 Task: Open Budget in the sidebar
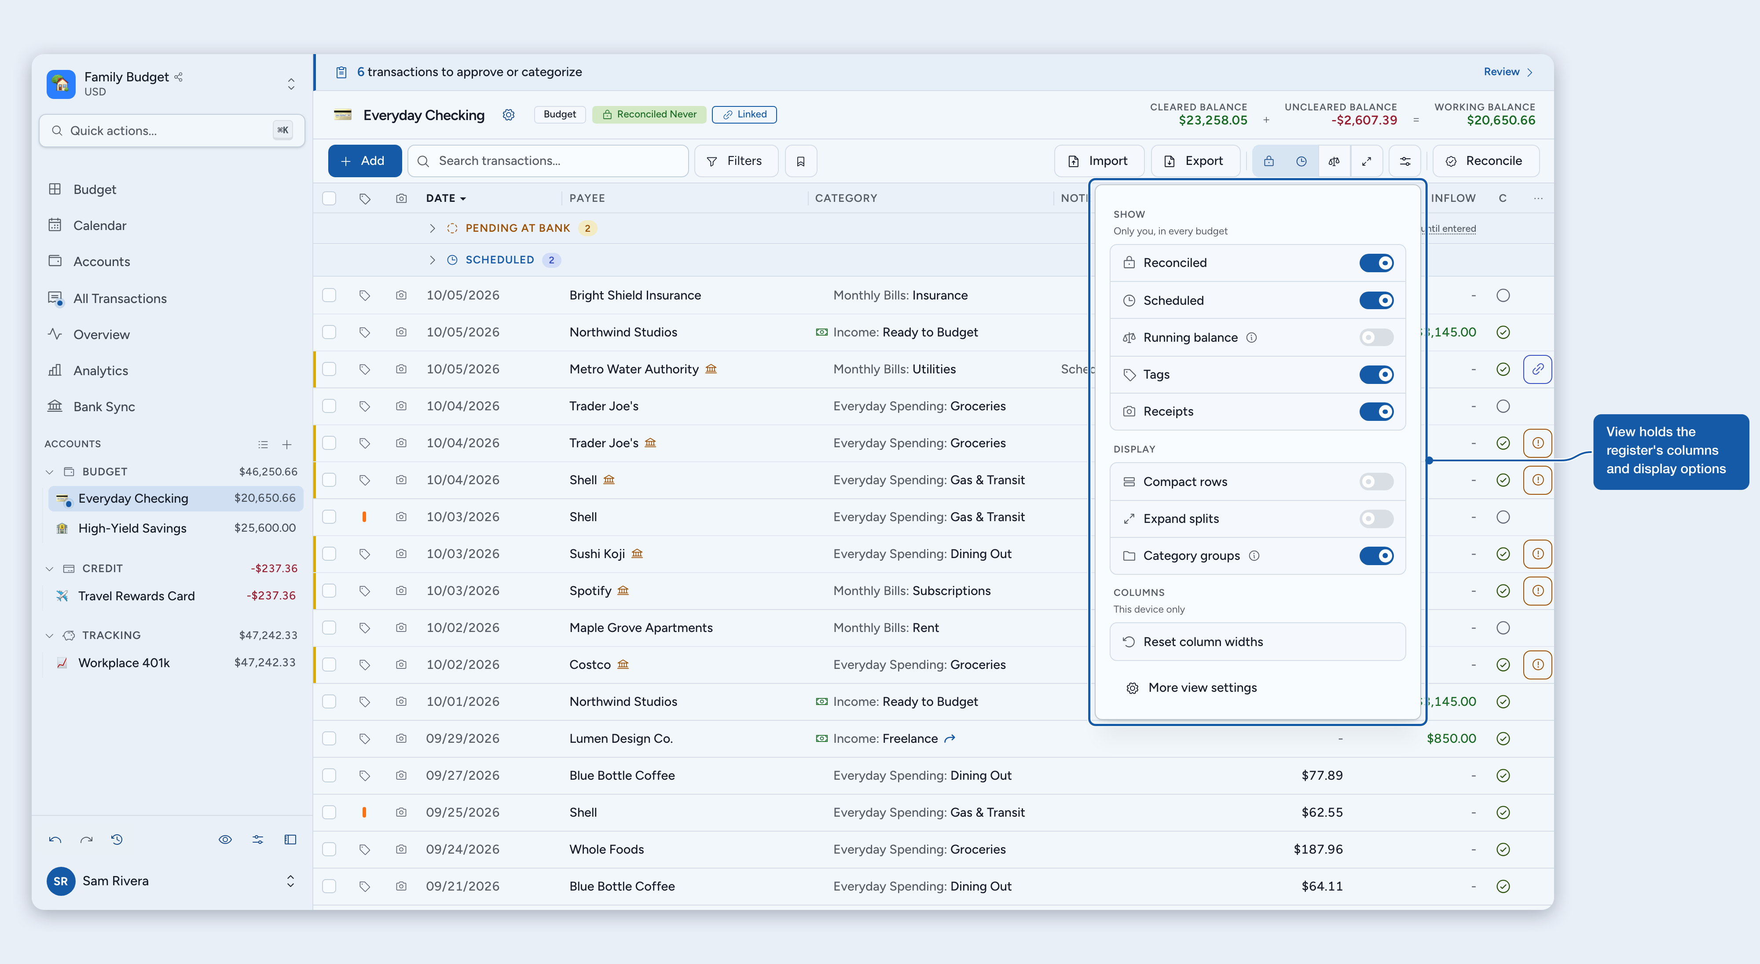tap(94, 190)
